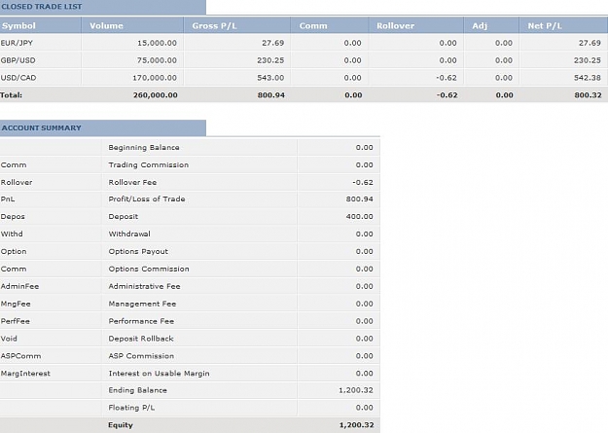Select the Profit/Loss of Trade label
Screen dimensions: 608x433
[147, 199]
